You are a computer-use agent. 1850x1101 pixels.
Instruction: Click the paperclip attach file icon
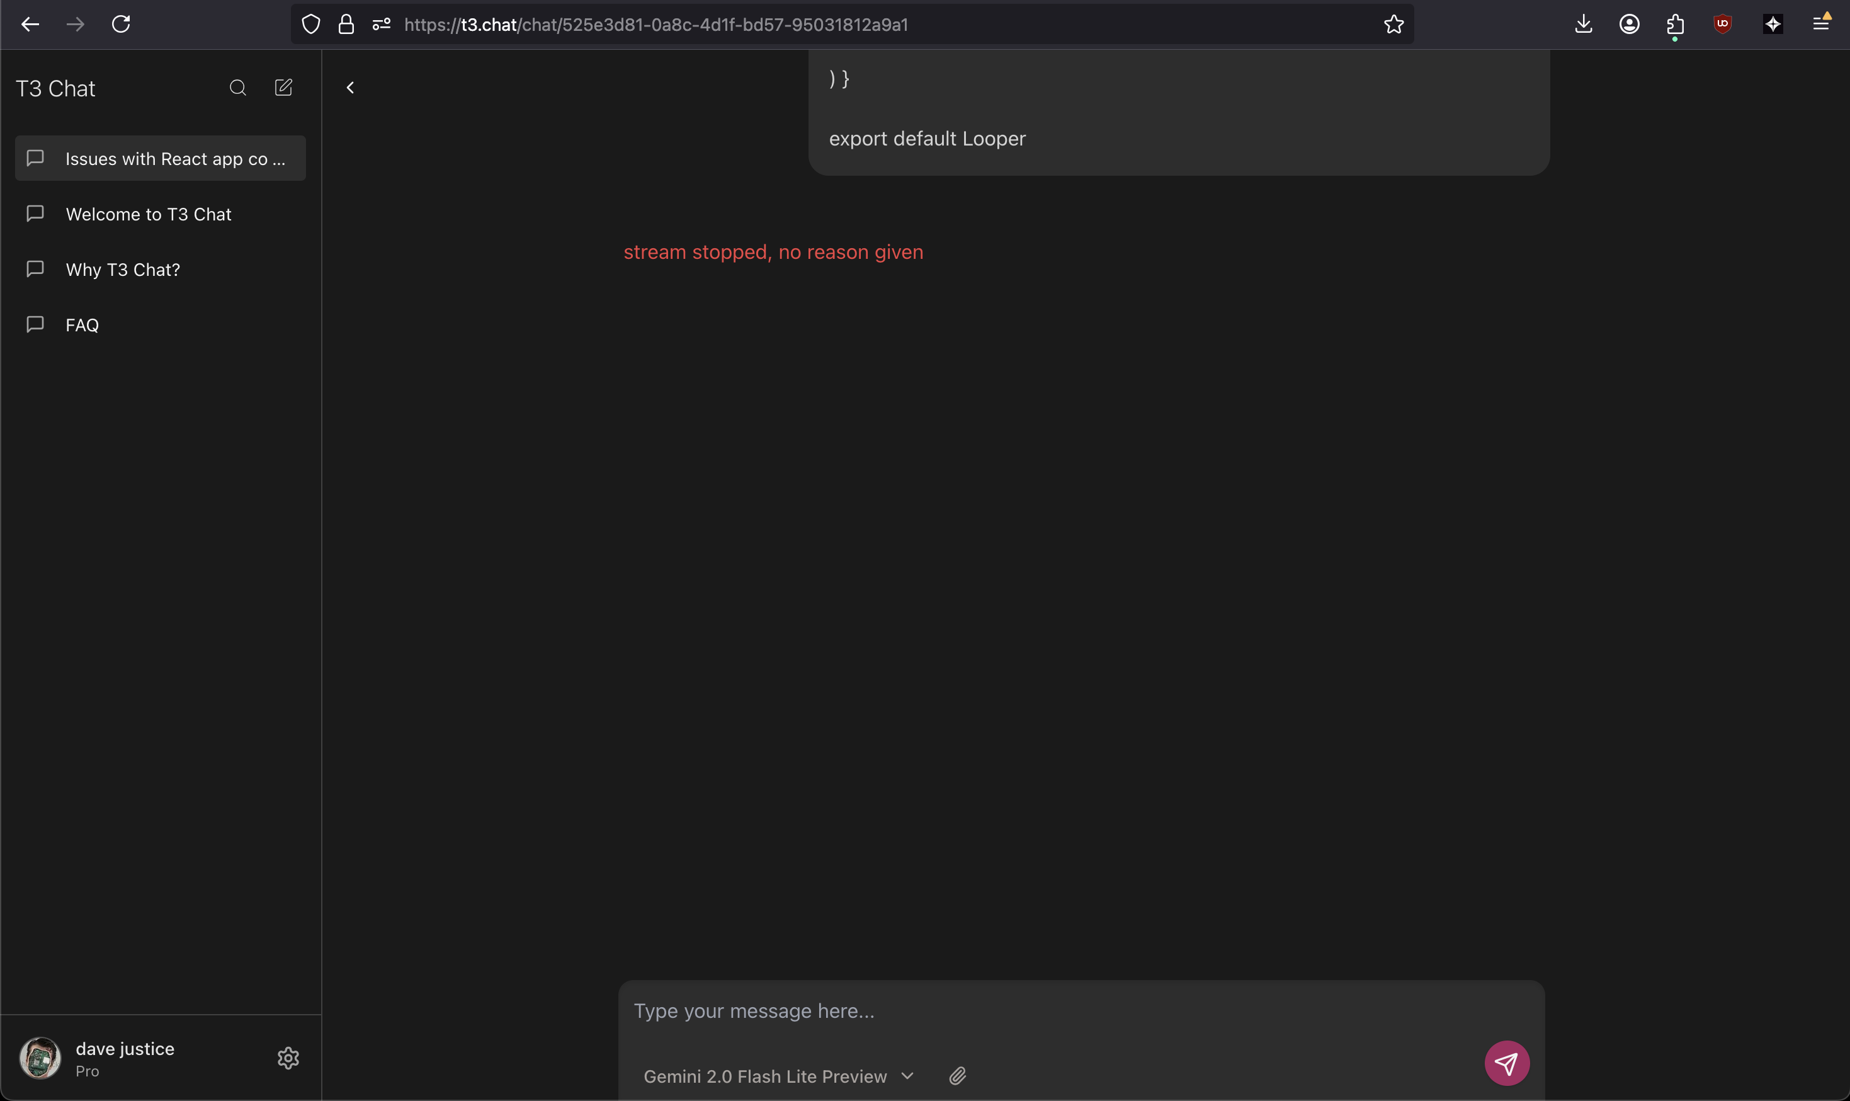point(957,1076)
